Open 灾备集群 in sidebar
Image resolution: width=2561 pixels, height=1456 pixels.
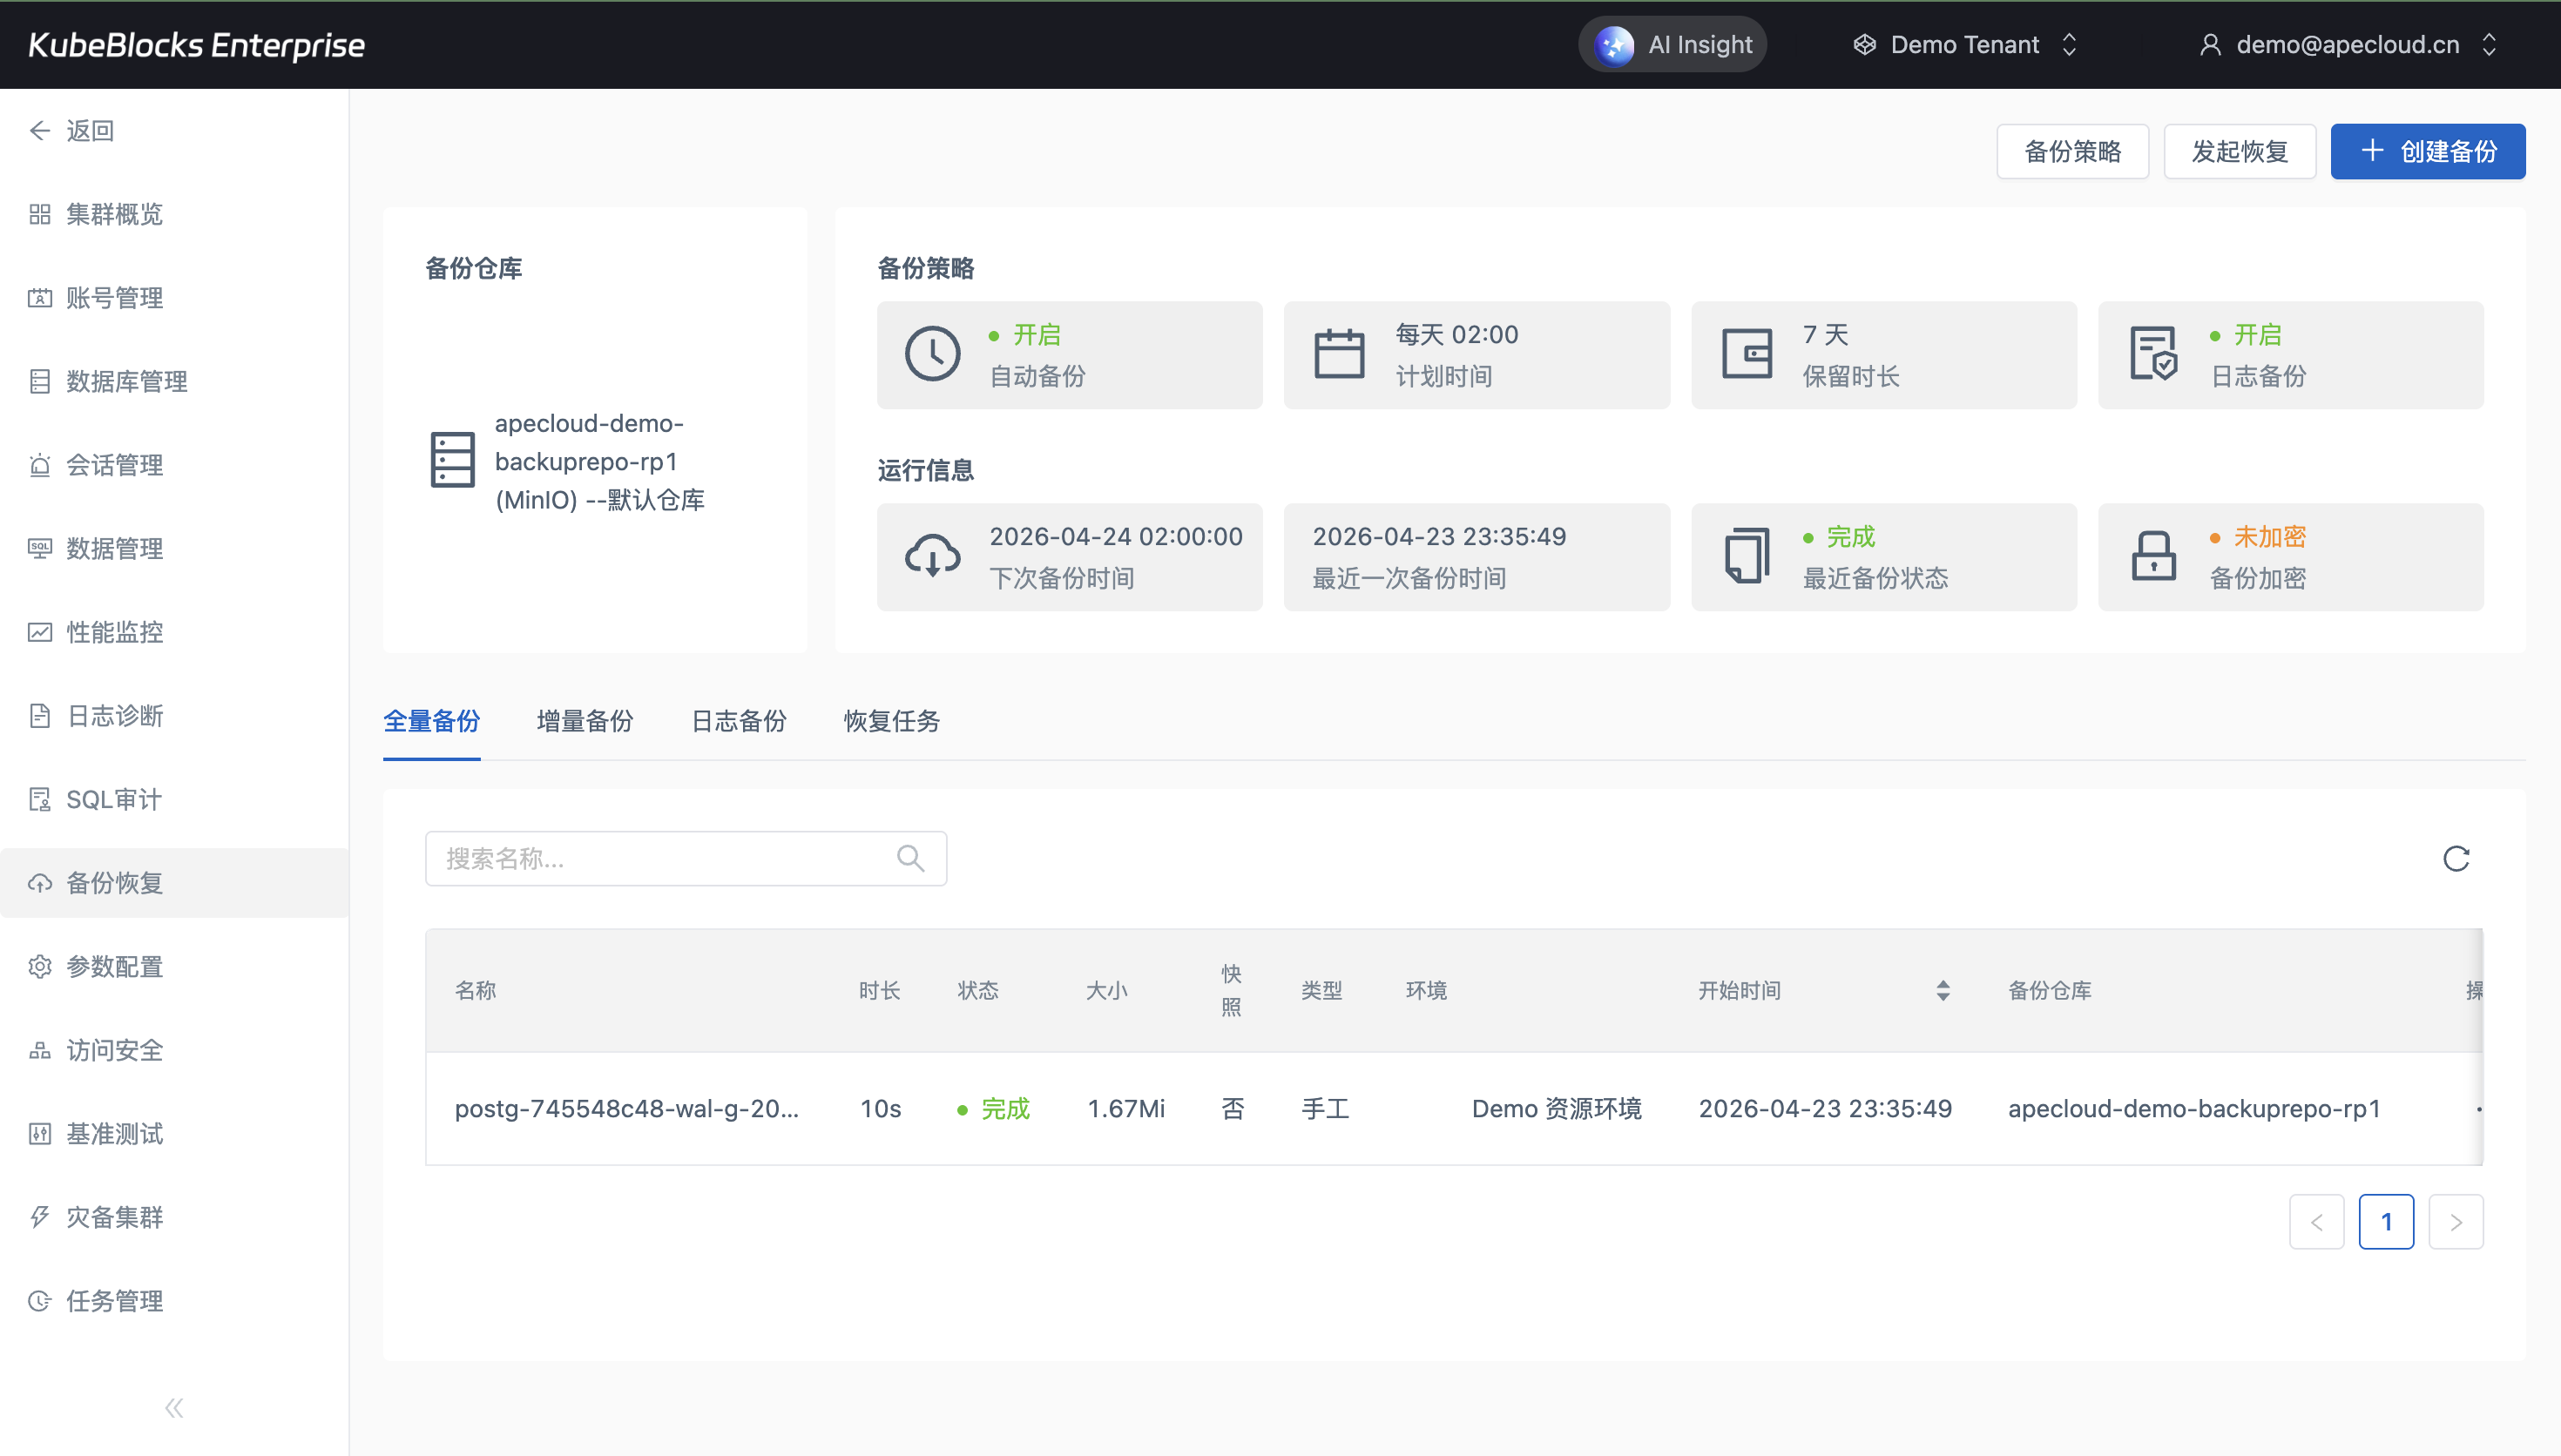114,1217
